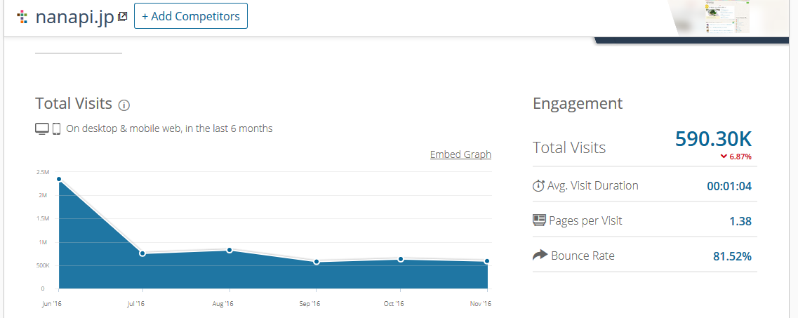
Task: Select the Aug '16 data point on chart
Action: coord(230,250)
